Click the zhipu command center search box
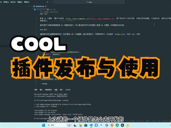 [x=89, y=2]
